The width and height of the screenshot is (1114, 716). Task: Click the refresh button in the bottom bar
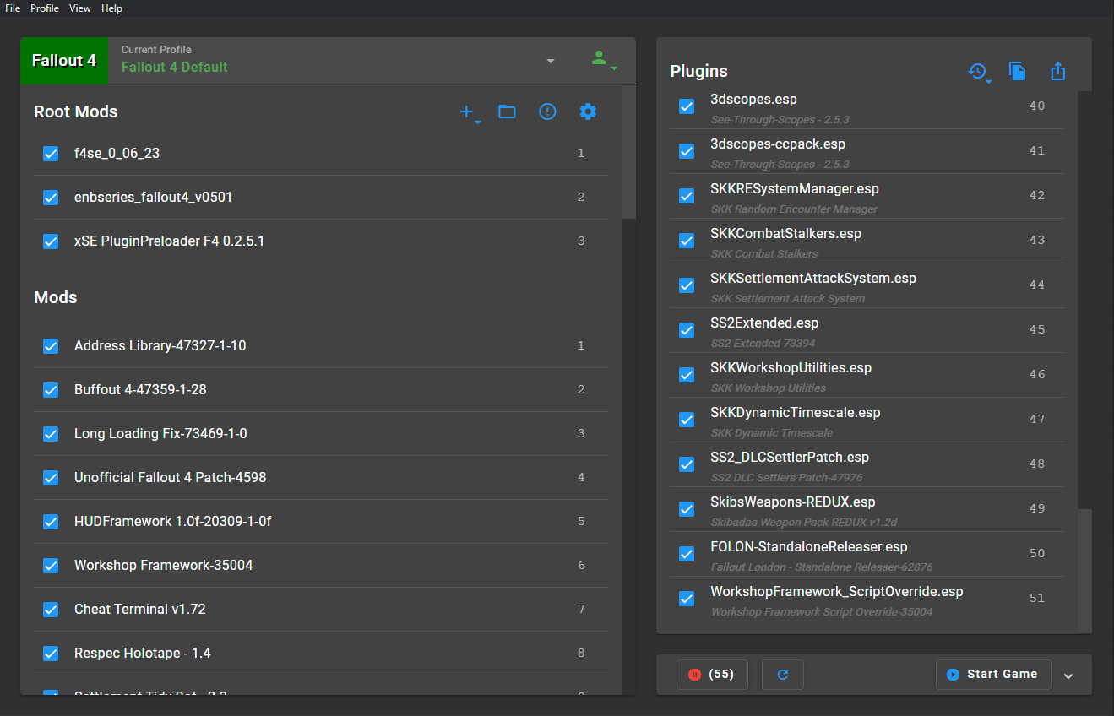click(x=783, y=675)
